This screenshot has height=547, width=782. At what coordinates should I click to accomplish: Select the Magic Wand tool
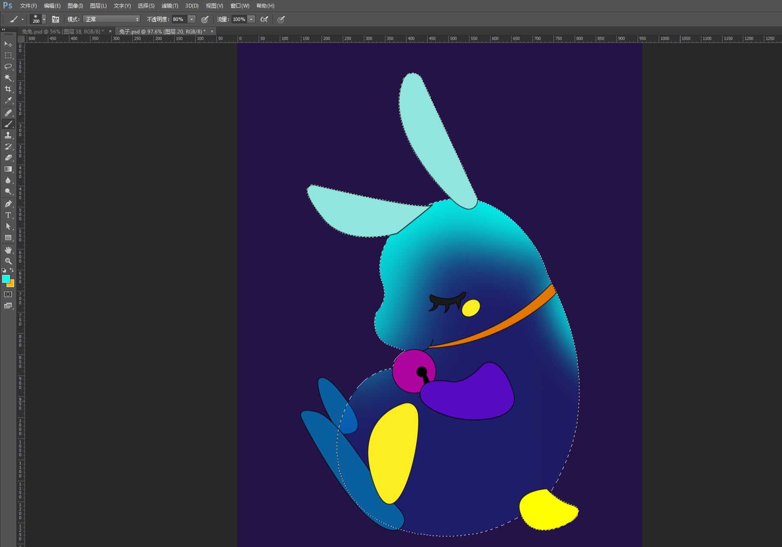pyautogui.click(x=8, y=78)
